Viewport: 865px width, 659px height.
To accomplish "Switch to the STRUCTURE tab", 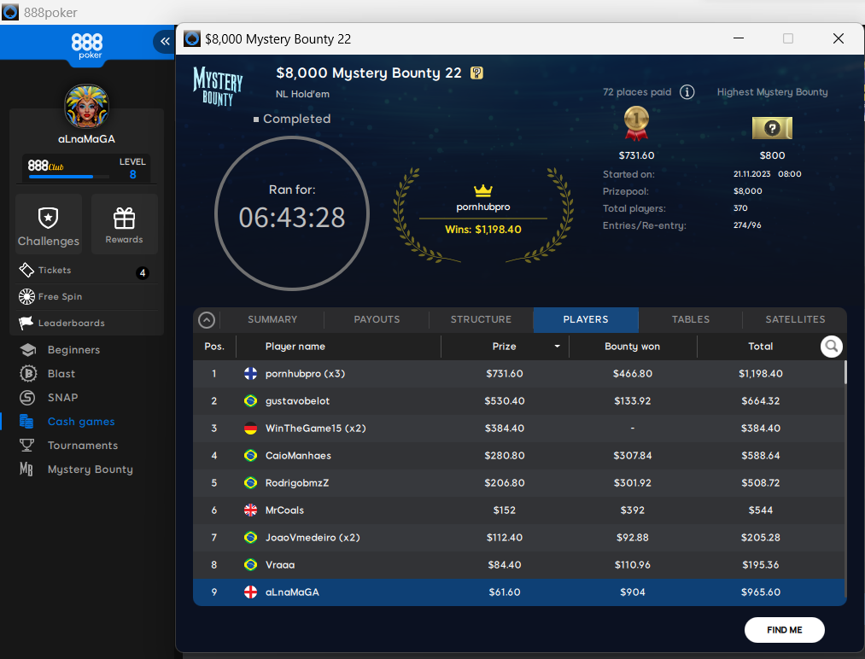I will (481, 319).
